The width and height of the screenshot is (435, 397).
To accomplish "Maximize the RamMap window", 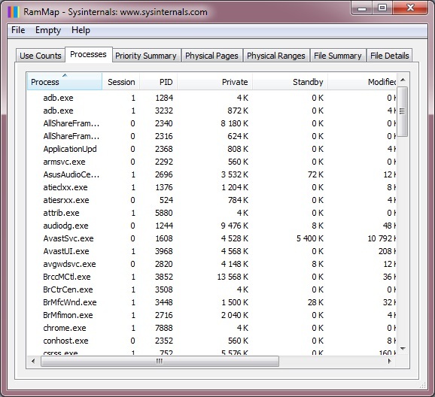I will [x=382, y=8].
